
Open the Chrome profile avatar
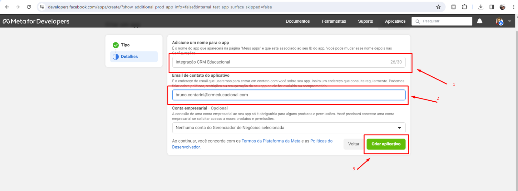502,7
